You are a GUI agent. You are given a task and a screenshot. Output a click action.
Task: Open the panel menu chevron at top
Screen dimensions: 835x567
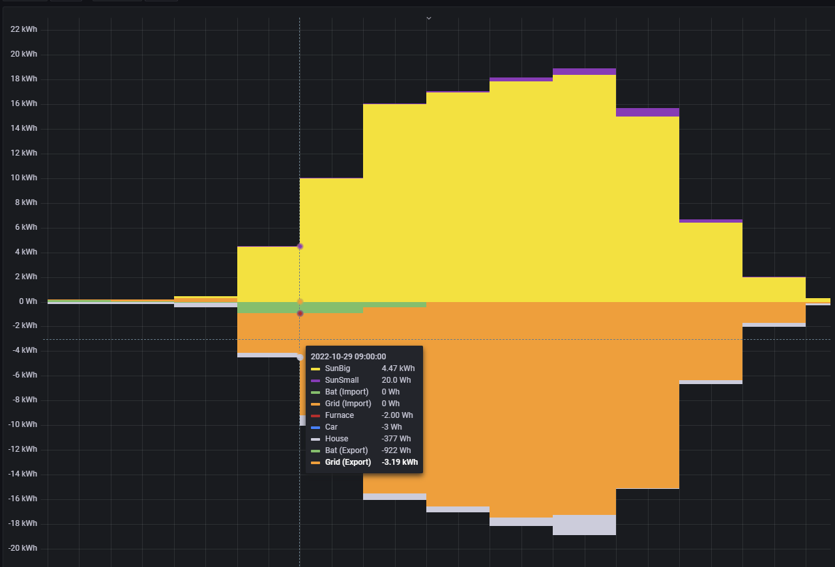(428, 18)
